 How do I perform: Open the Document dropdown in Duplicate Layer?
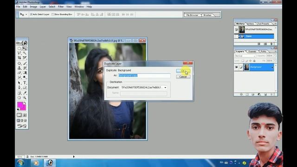[x=165, y=88]
